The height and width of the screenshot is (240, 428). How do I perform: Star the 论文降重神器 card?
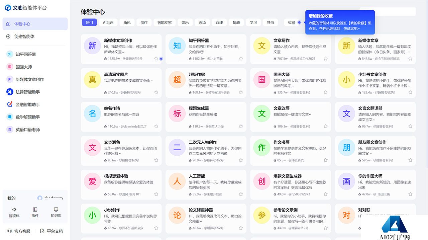(241, 228)
